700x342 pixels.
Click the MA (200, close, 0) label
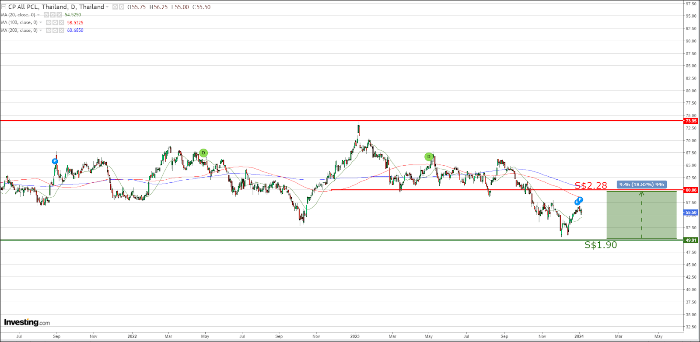19,31
